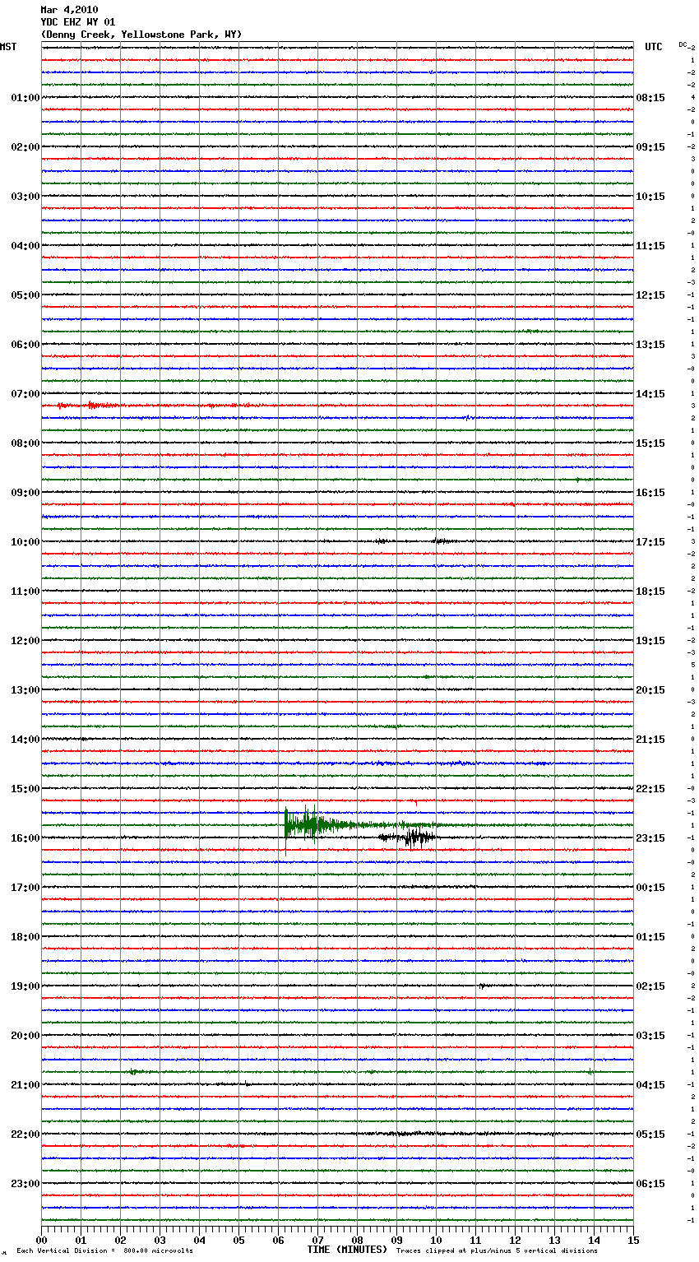The image size is (699, 1262).
Task: Click the "12:15" UTC time label
Action: [x=650, y=295]
